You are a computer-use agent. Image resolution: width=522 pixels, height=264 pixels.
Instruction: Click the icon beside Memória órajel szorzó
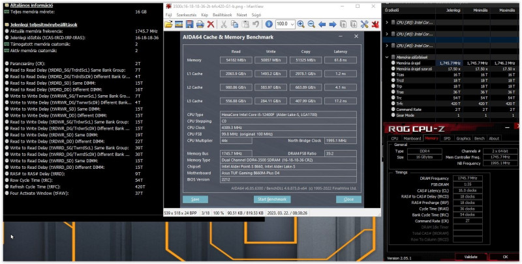[393, 69]
